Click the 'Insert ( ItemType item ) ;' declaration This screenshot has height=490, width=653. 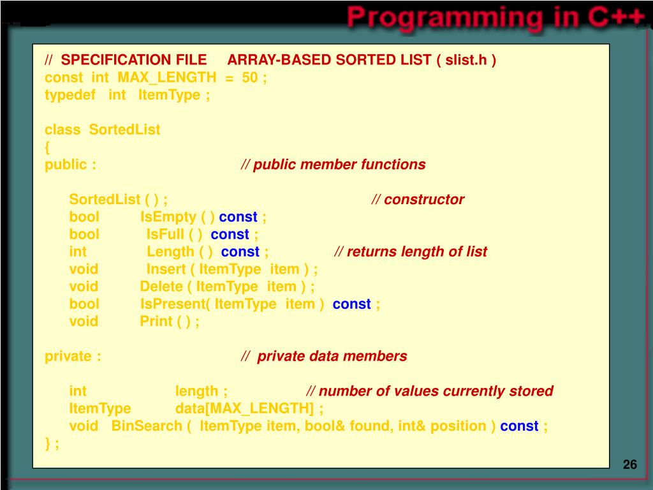232,269
